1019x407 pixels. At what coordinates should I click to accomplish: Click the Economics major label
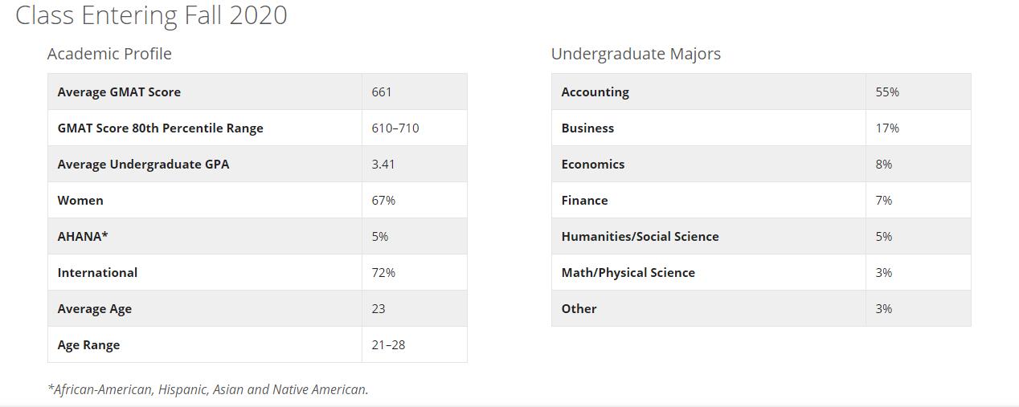[592, 165]
